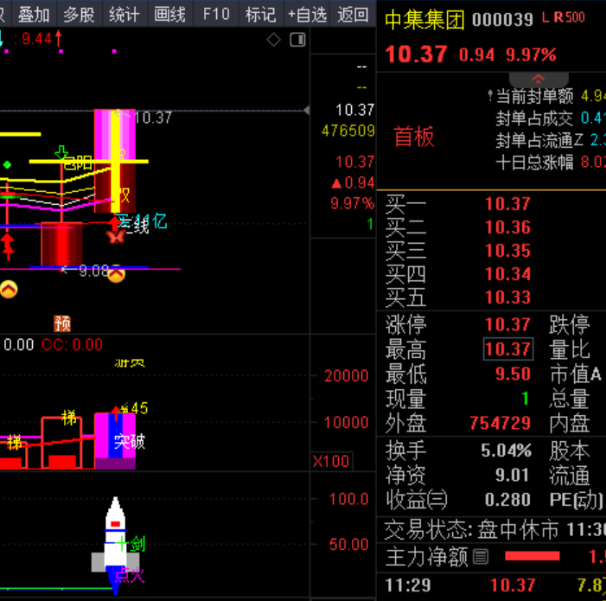Click the boxed 最高 value 10.37
The image size is (606, 601).
point(507,349)
